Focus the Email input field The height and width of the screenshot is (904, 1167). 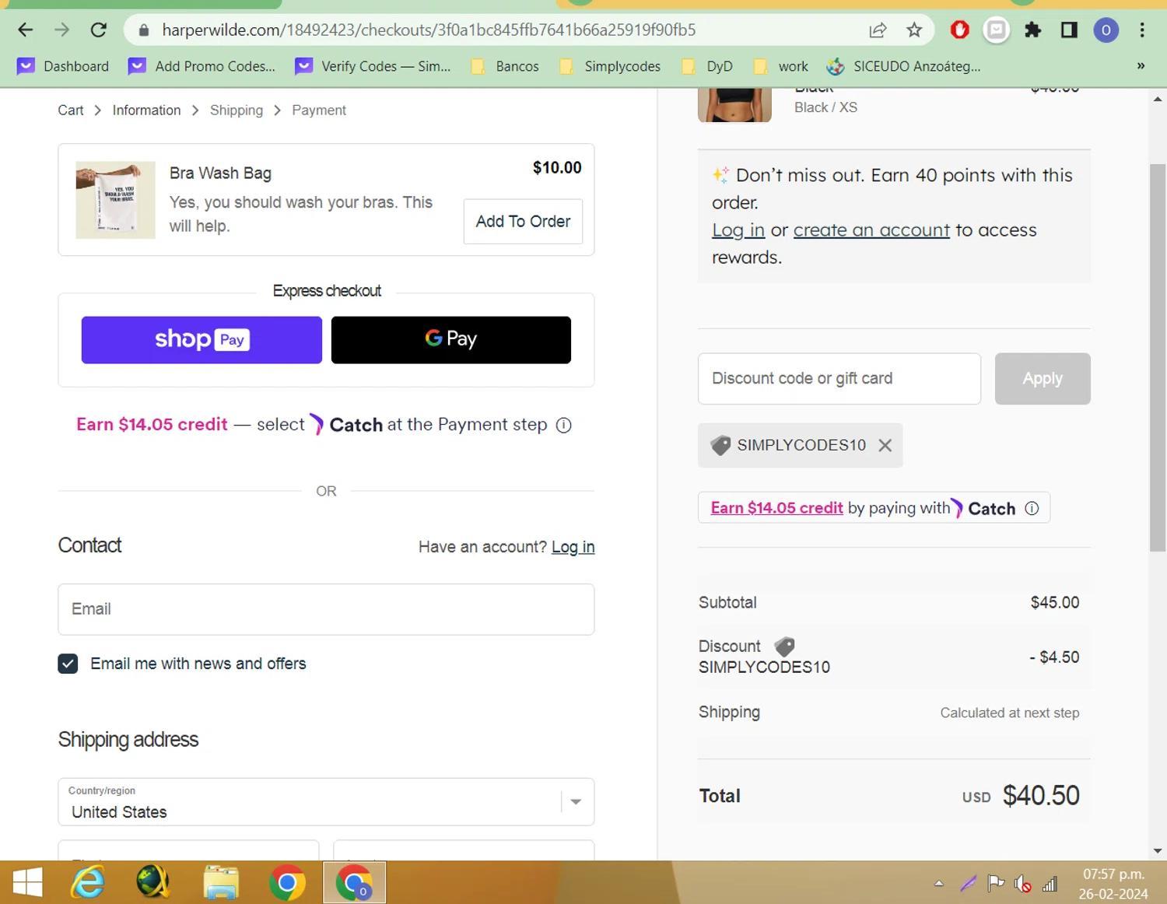[x=326, y=609]
